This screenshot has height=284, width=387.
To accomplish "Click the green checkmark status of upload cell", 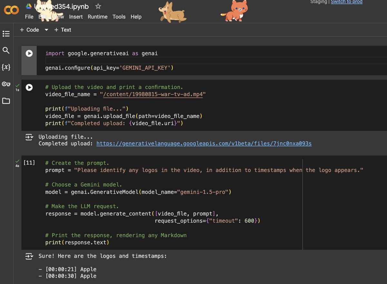I will [17, 85].
